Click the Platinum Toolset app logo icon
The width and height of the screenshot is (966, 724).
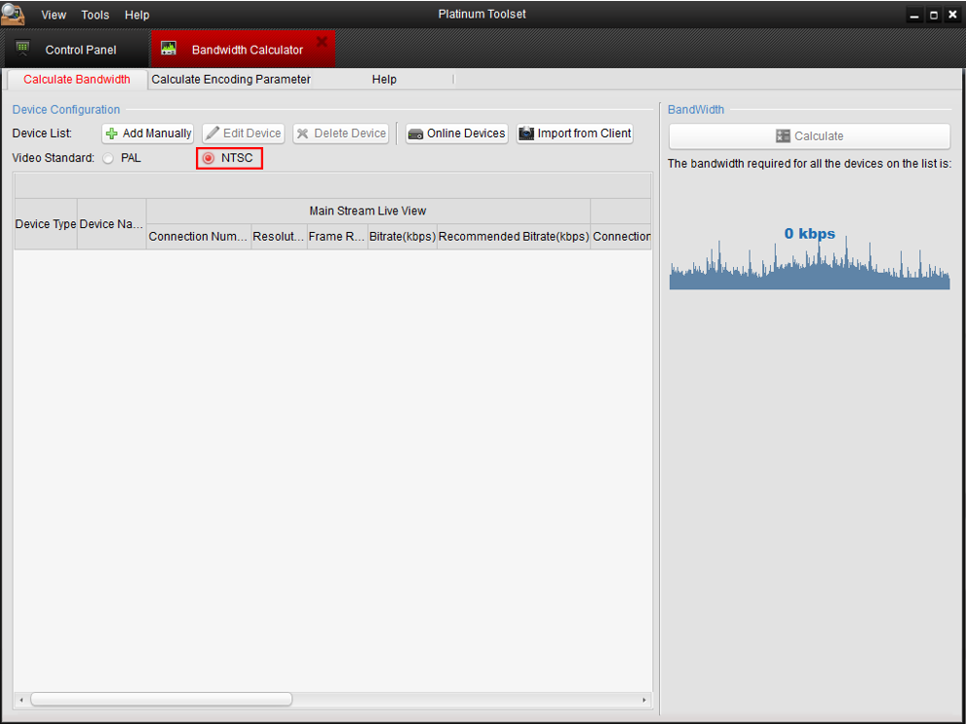coord(14,14)
